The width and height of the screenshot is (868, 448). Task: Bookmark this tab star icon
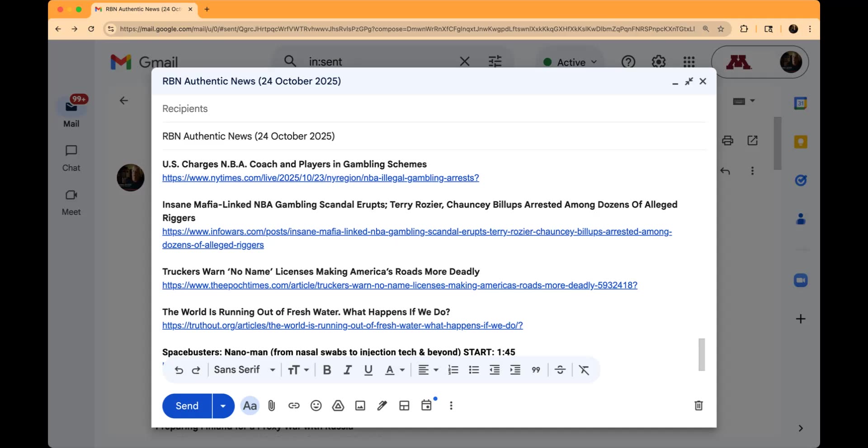tap(721, 29)
